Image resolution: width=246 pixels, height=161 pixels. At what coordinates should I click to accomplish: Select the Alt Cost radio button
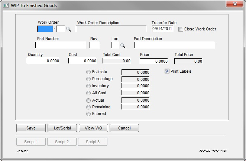[x=88, y=93]
